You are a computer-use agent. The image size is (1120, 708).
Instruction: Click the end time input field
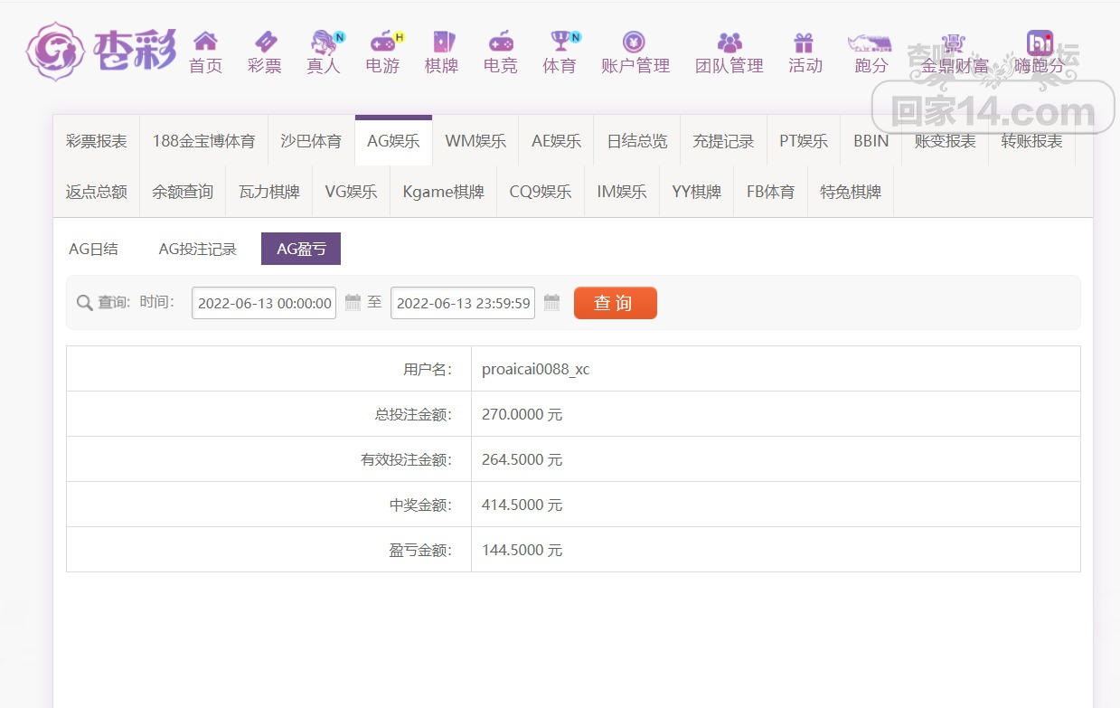[463, 303]
